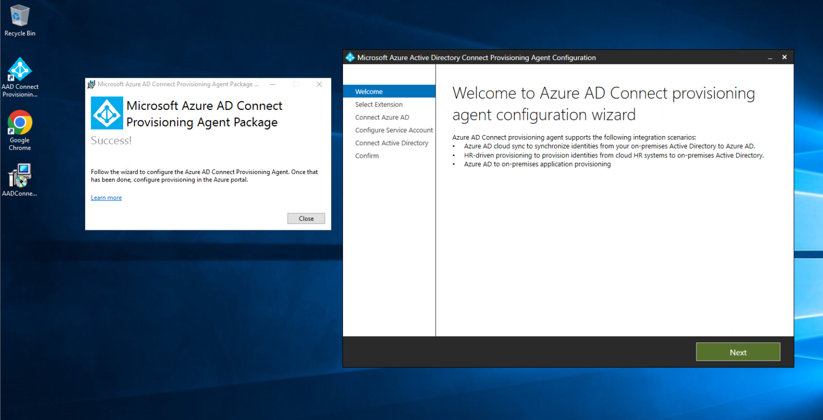Image resolution: width=823 pixels, height=420 pixels.
Task: Select the Welcome step in the sidebar
Action: [369, 91]
